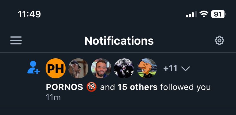Open the tattooed person avatar

click(x=78, y=68)
